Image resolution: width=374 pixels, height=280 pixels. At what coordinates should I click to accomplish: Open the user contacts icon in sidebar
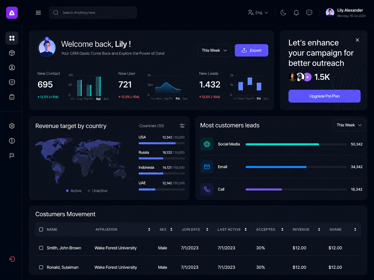click(x=12, y=68)
